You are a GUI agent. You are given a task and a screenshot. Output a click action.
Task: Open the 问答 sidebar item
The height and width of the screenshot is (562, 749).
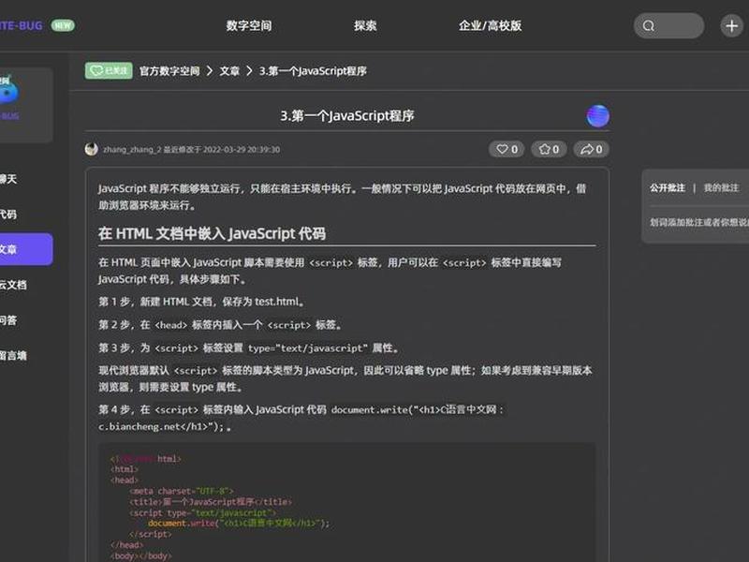[8, 320]
